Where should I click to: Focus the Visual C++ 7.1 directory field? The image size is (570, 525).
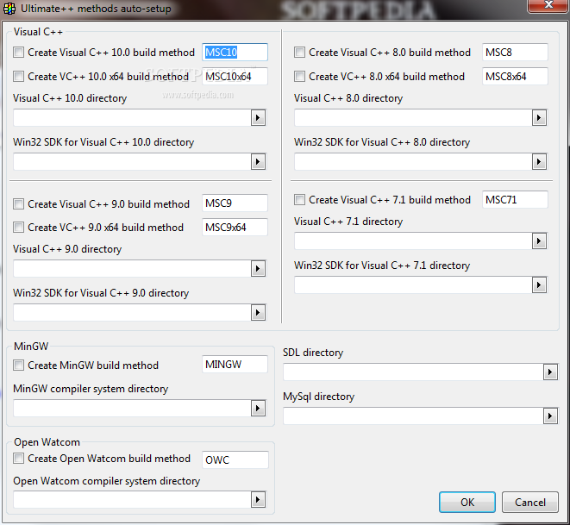pos(413,241)
